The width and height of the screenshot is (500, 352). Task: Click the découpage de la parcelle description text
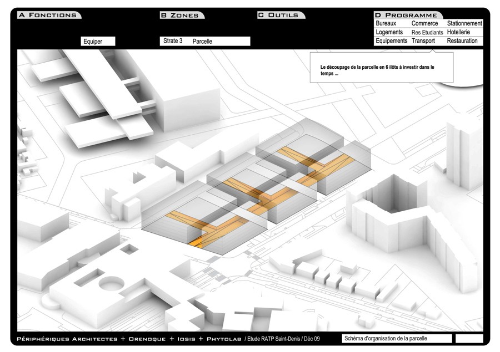[377, 70]
